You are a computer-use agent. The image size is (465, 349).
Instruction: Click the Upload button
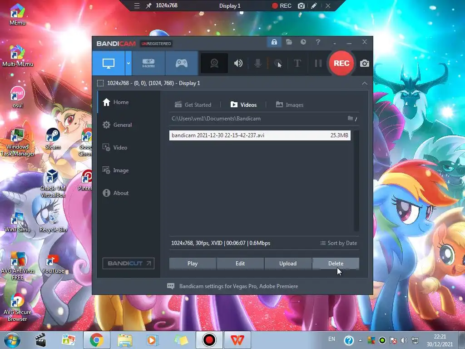pyautogui.click(x=288, y=264)
